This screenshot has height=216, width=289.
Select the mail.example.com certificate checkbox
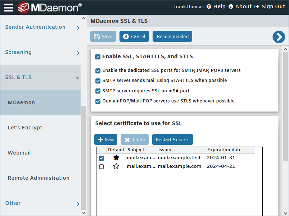click(101, 167)
